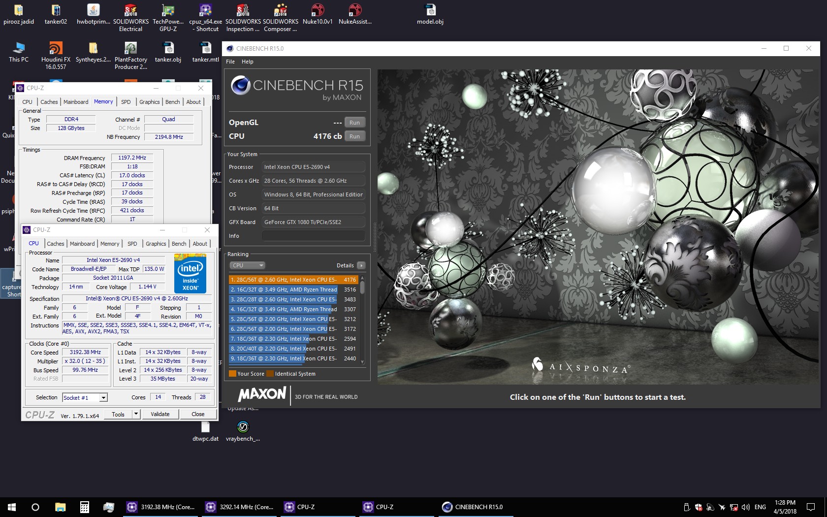This screenshot has height=517, width=827.
Task: Select ranking entry 7 scoring 2594
Action: click(293, 339)
